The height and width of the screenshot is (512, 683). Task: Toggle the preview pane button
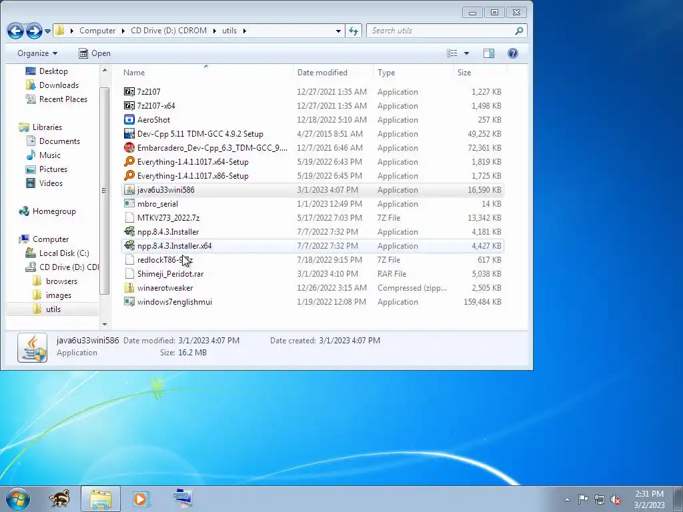click(x=489, y=53)
